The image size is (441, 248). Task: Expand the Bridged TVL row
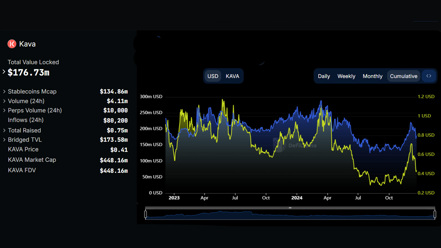[x=4, y=140]
